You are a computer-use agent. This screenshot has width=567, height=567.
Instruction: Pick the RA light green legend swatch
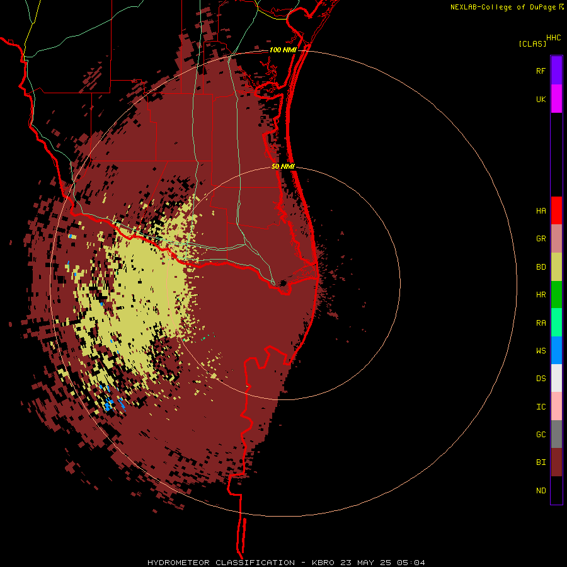[x=556, y=323]
